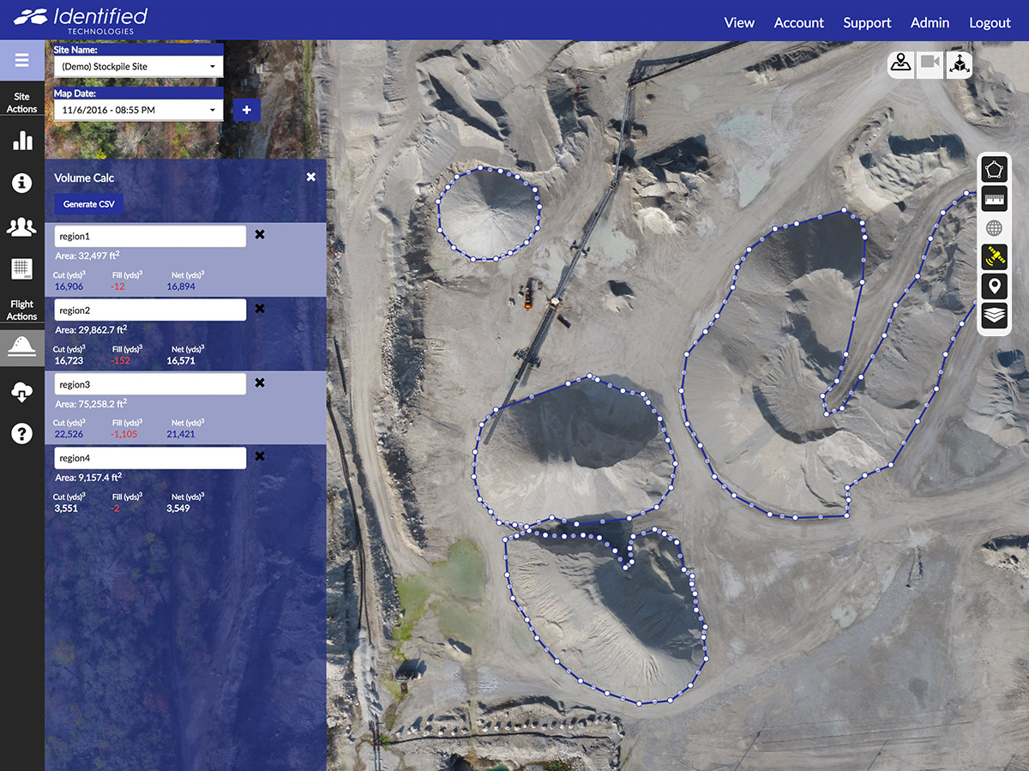Click the location pin marker tool

coord(994,286)
